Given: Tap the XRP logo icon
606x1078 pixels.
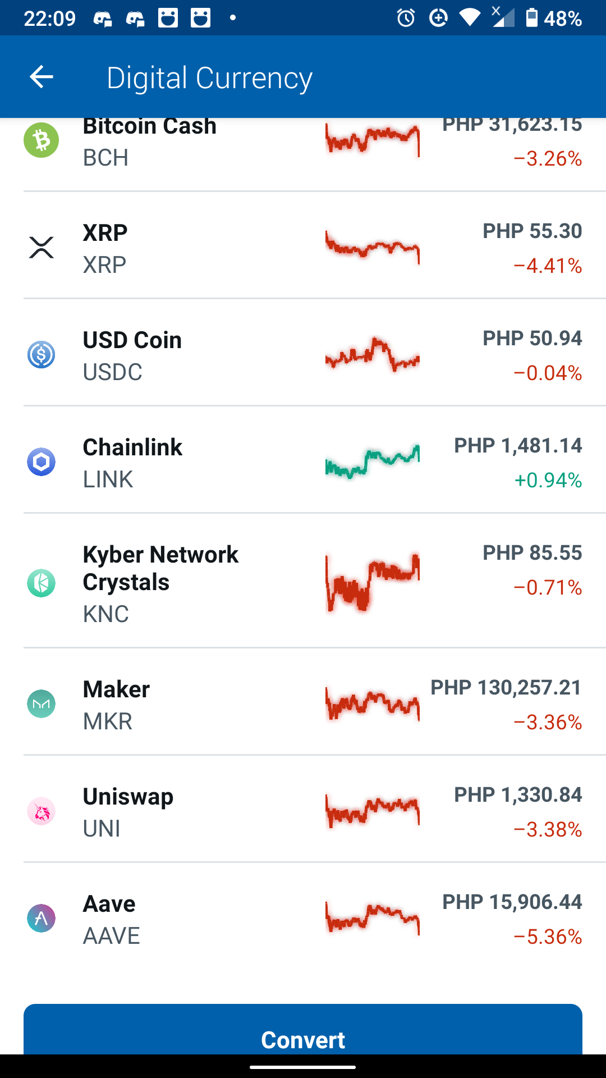Looking at the screenshot, I should 42,247.
